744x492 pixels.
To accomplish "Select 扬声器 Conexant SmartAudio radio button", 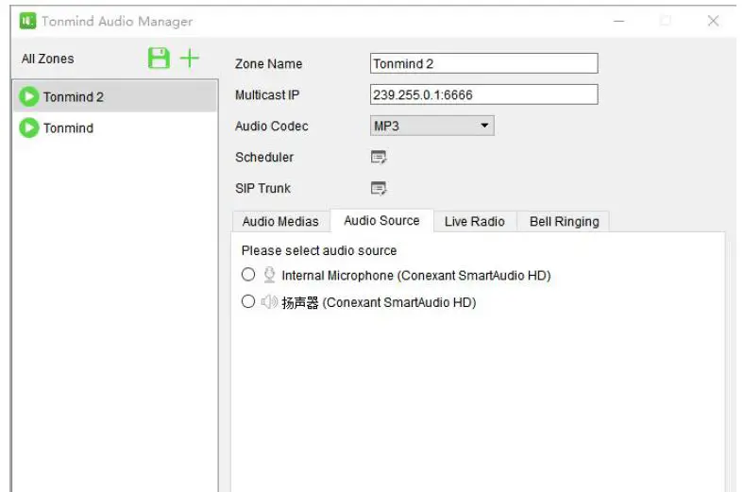I will [x=248, y=302].
